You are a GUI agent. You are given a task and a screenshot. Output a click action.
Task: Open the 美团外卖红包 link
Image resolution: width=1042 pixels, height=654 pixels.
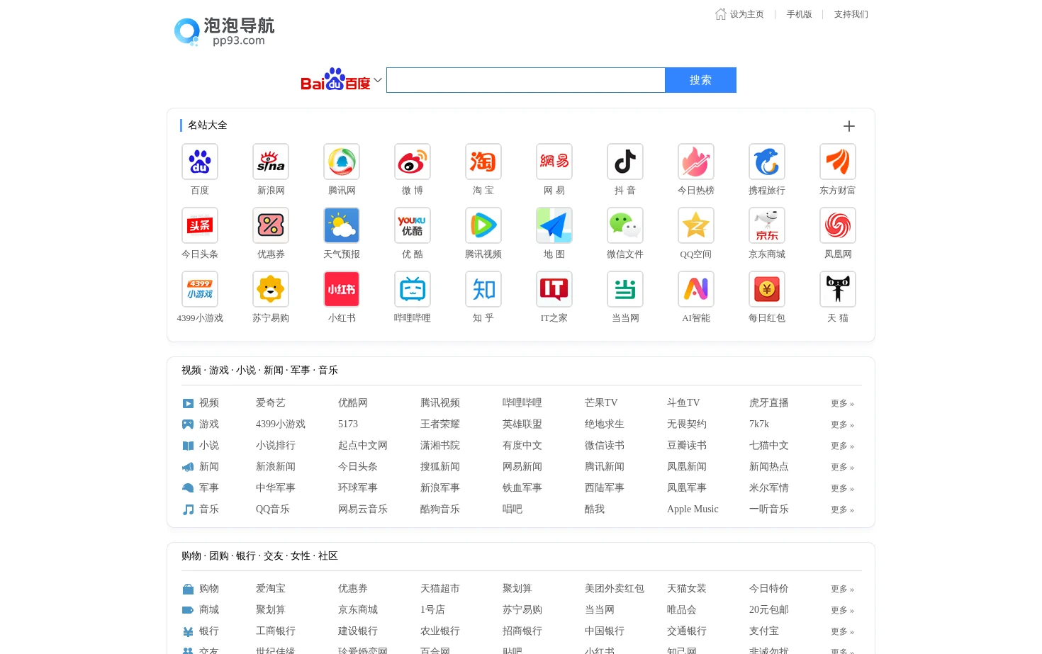pyautogui.click(x=615, y=588)
